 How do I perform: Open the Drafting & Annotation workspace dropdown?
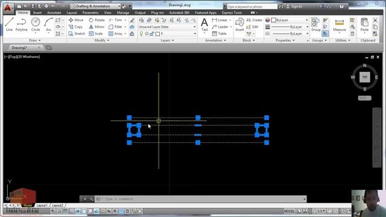(x=96, y=6)
